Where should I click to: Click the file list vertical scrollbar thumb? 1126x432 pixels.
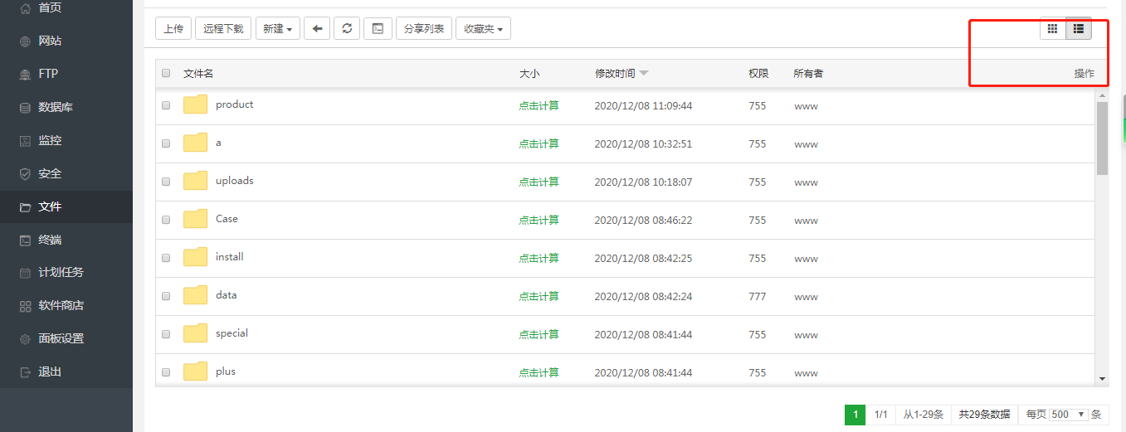pyautogui.click(x=1102, y=138)
